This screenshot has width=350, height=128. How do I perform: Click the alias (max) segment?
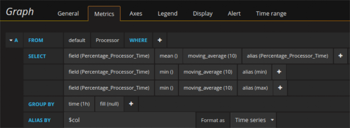click(255, 88)
